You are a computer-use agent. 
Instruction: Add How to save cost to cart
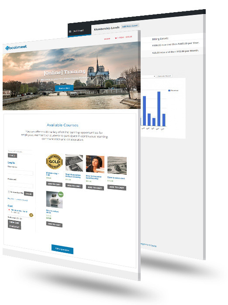pos(117,187)
